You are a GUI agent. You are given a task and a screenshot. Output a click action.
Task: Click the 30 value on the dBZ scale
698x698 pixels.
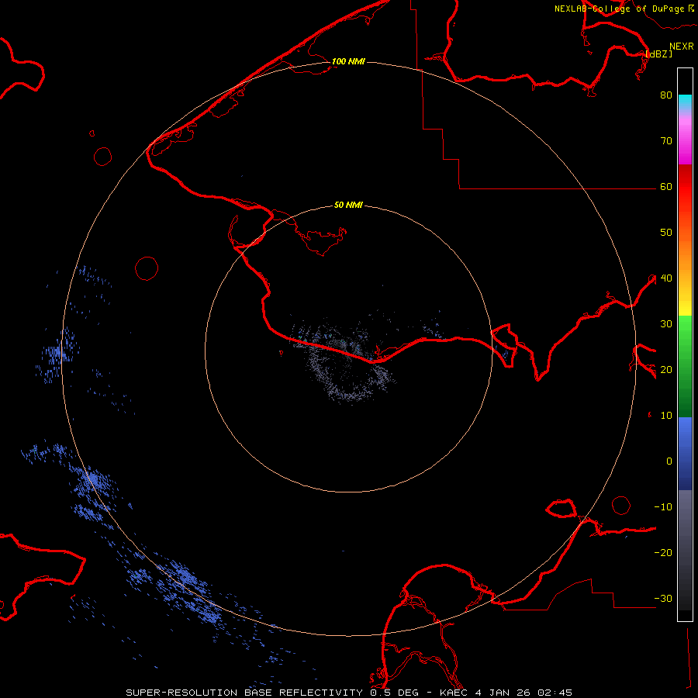(666, 323)
